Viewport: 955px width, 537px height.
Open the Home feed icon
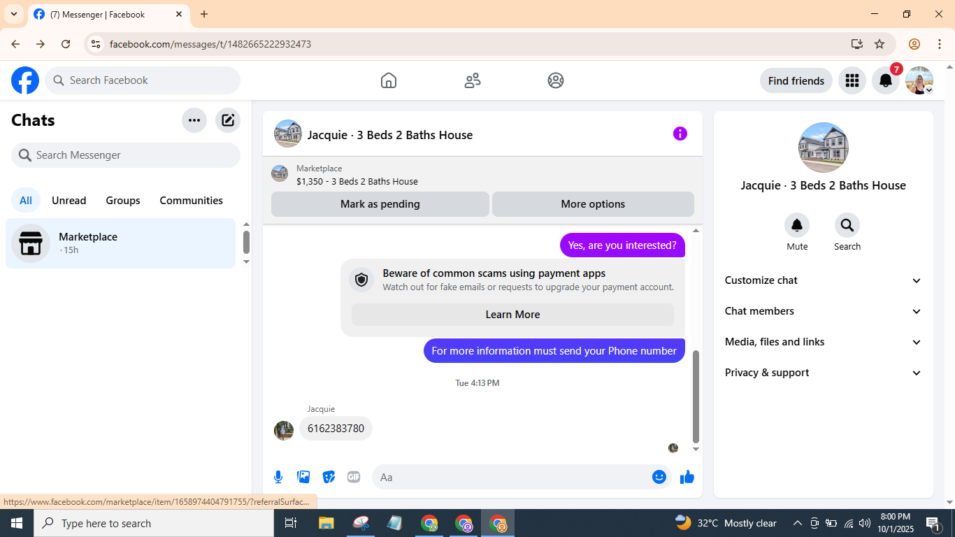[389, 80]
